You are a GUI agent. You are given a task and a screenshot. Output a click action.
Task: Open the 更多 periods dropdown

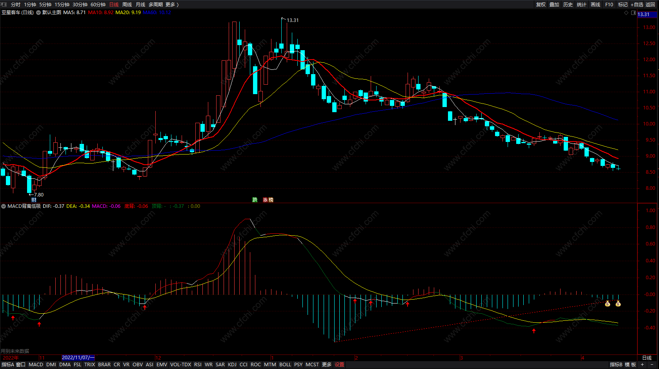[x=172, y=4]
